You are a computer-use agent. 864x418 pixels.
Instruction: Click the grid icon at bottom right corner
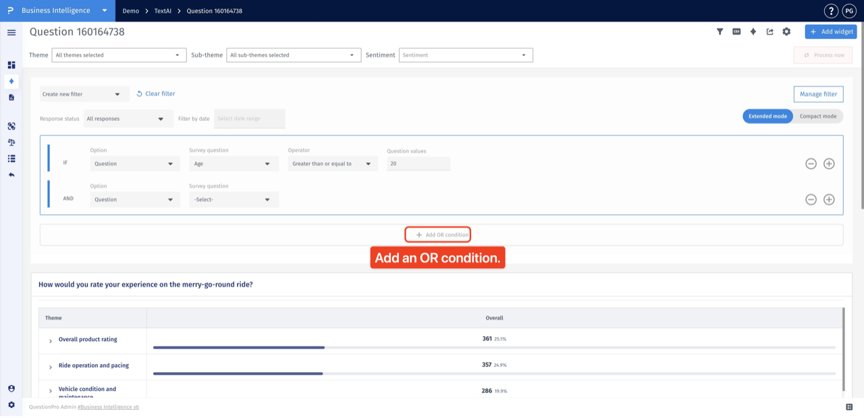(849, 407)
